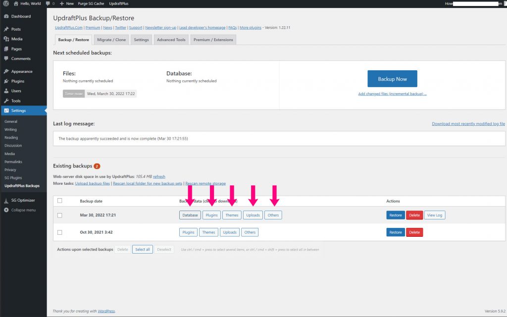The width and height of the screenshot is (507, 317).
Task: Click the refresh disk space link
Action: click(x=159, y=177)
